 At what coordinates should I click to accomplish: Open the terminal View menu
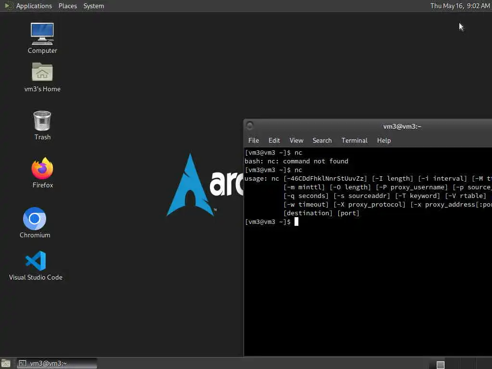(x=296, y=141)
